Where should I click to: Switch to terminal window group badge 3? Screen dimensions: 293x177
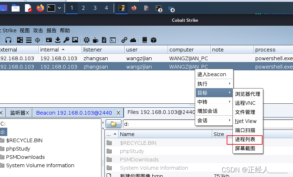[159, 9]
